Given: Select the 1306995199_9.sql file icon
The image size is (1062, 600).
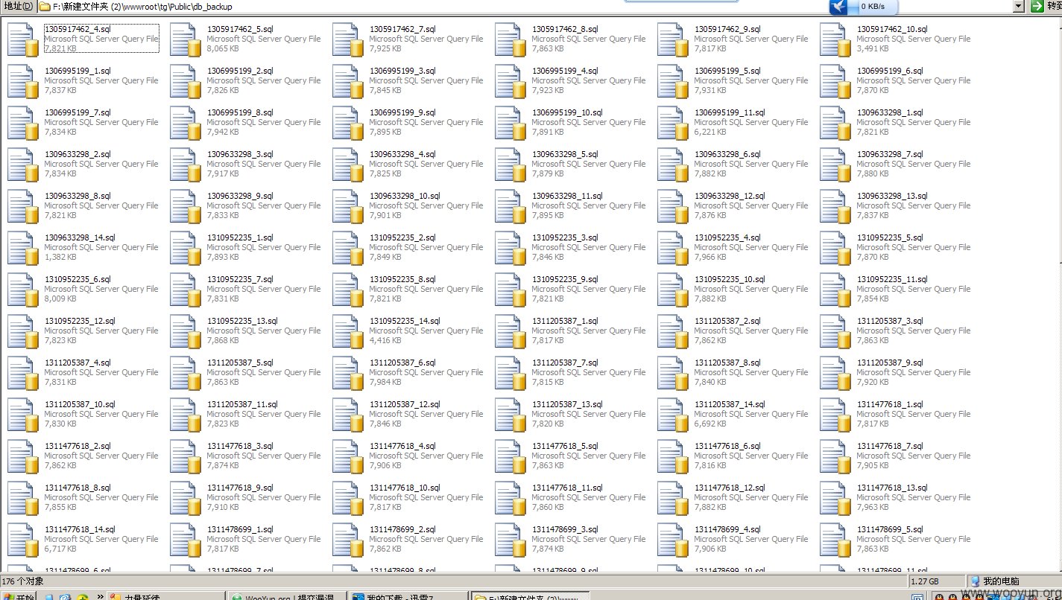Looking at the screenshot, I should tap(347, 123).
